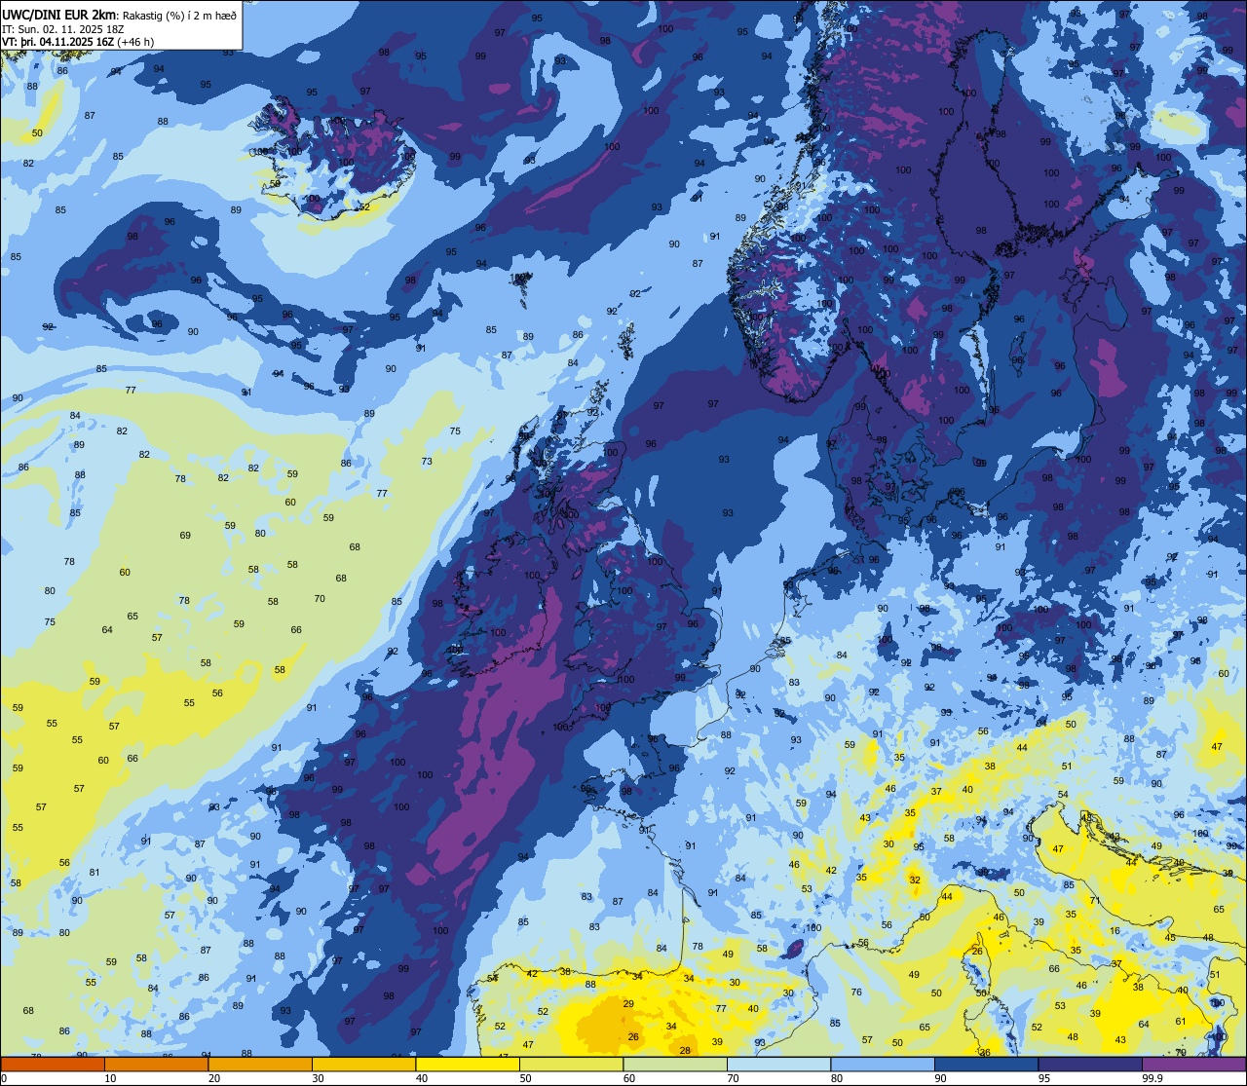Click the legend tick label "20"

click(214, 1078)
